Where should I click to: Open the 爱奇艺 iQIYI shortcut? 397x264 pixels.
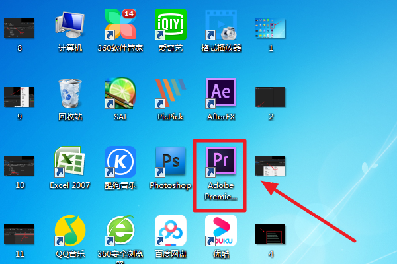(x=171, y=24)
